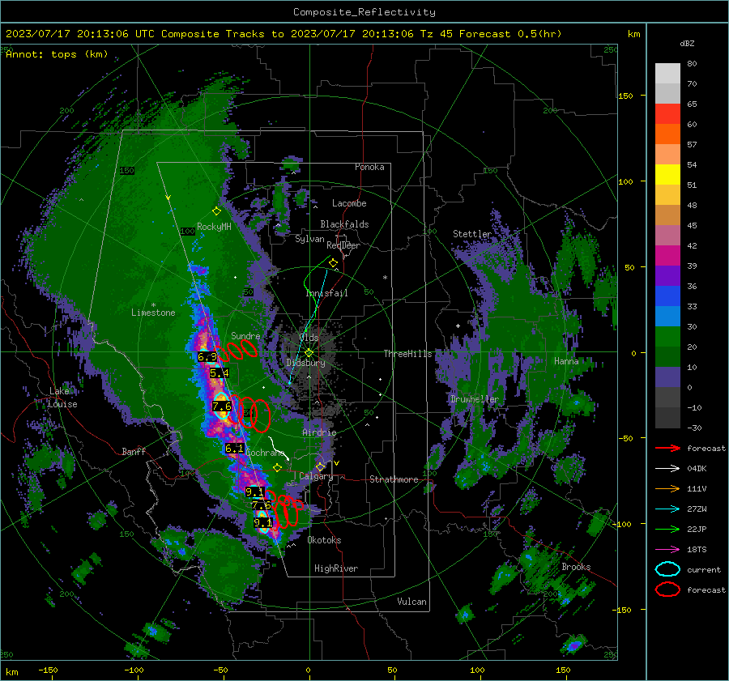Screen dimensions: 729x681
Task: Click the Lacombe city label
Action: pyautogui.click(x=349, y=203)
